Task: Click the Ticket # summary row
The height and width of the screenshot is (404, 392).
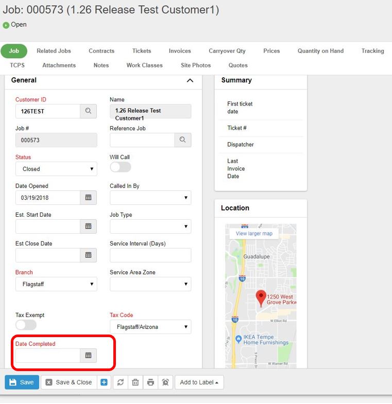Action: [261, 128]
